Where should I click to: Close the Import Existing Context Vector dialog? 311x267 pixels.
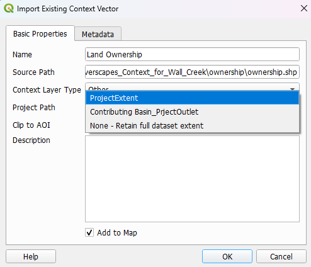click(303, 9)
